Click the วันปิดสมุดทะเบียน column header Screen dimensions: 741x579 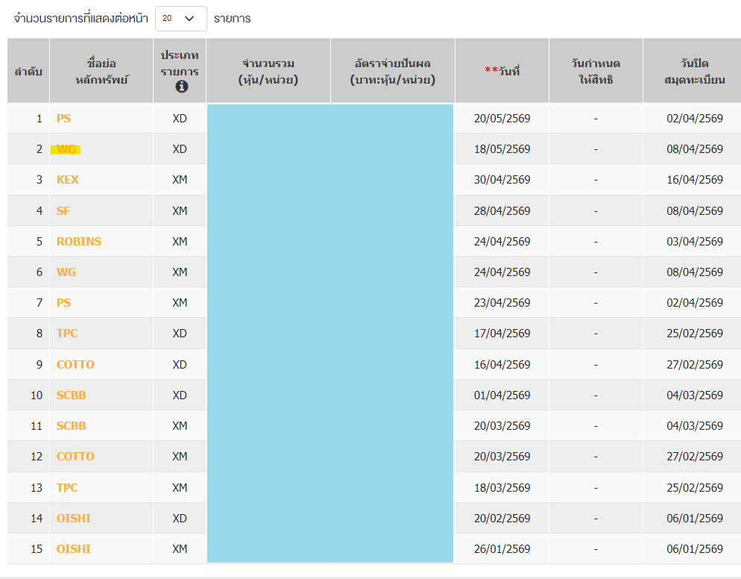pyautogui.click(x=694, y=71)
